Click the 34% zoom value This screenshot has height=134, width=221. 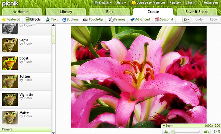[217, 131]
